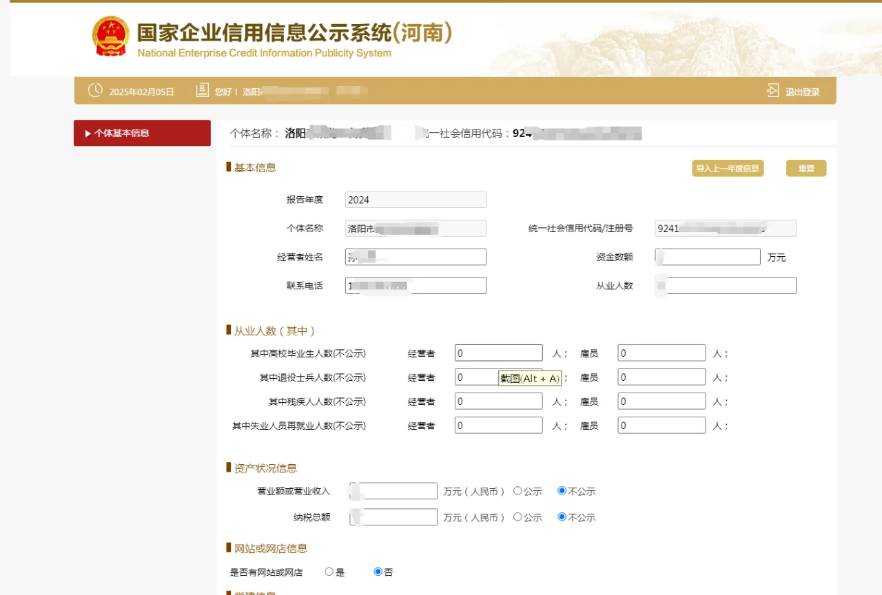882x595 pixels.
Task: Click the 重置 button
Action: 806,168
